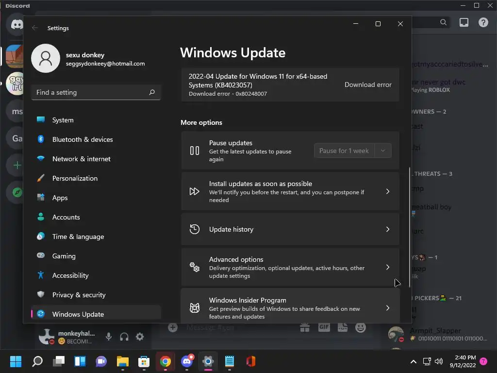Open Explore Public Servers compass in Discord

[x=17, y=192]
